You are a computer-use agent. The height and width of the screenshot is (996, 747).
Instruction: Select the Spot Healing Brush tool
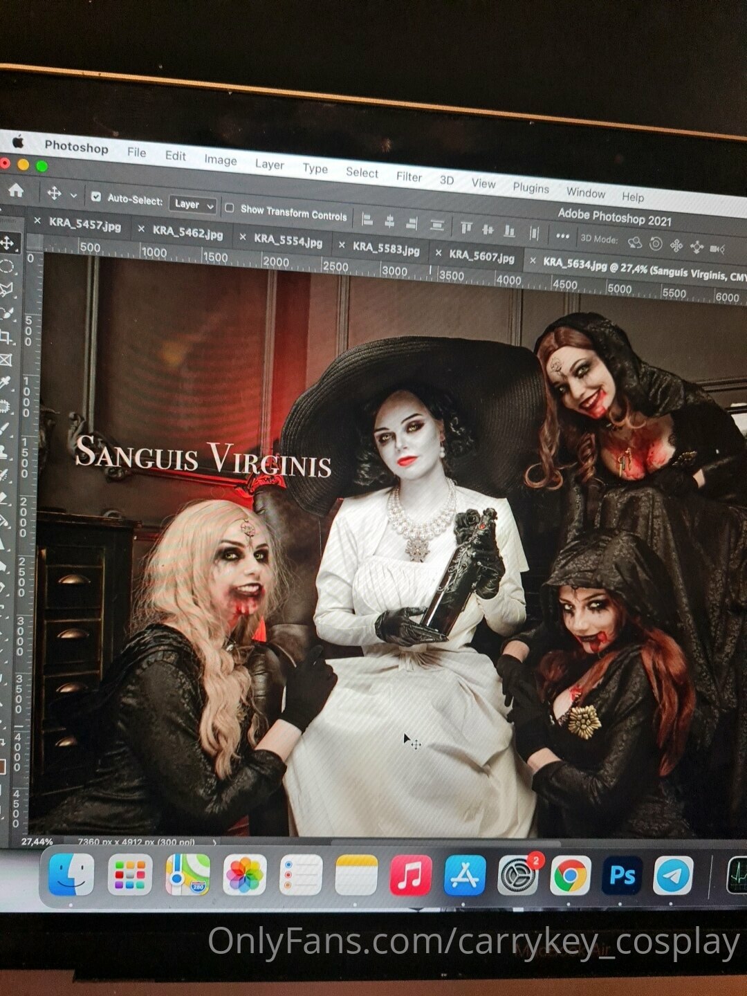pyautogui.click(x=6, y=406)
